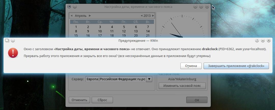
Task: Click Изменить часовой пояс button
Action: click(x=182, y=86)
